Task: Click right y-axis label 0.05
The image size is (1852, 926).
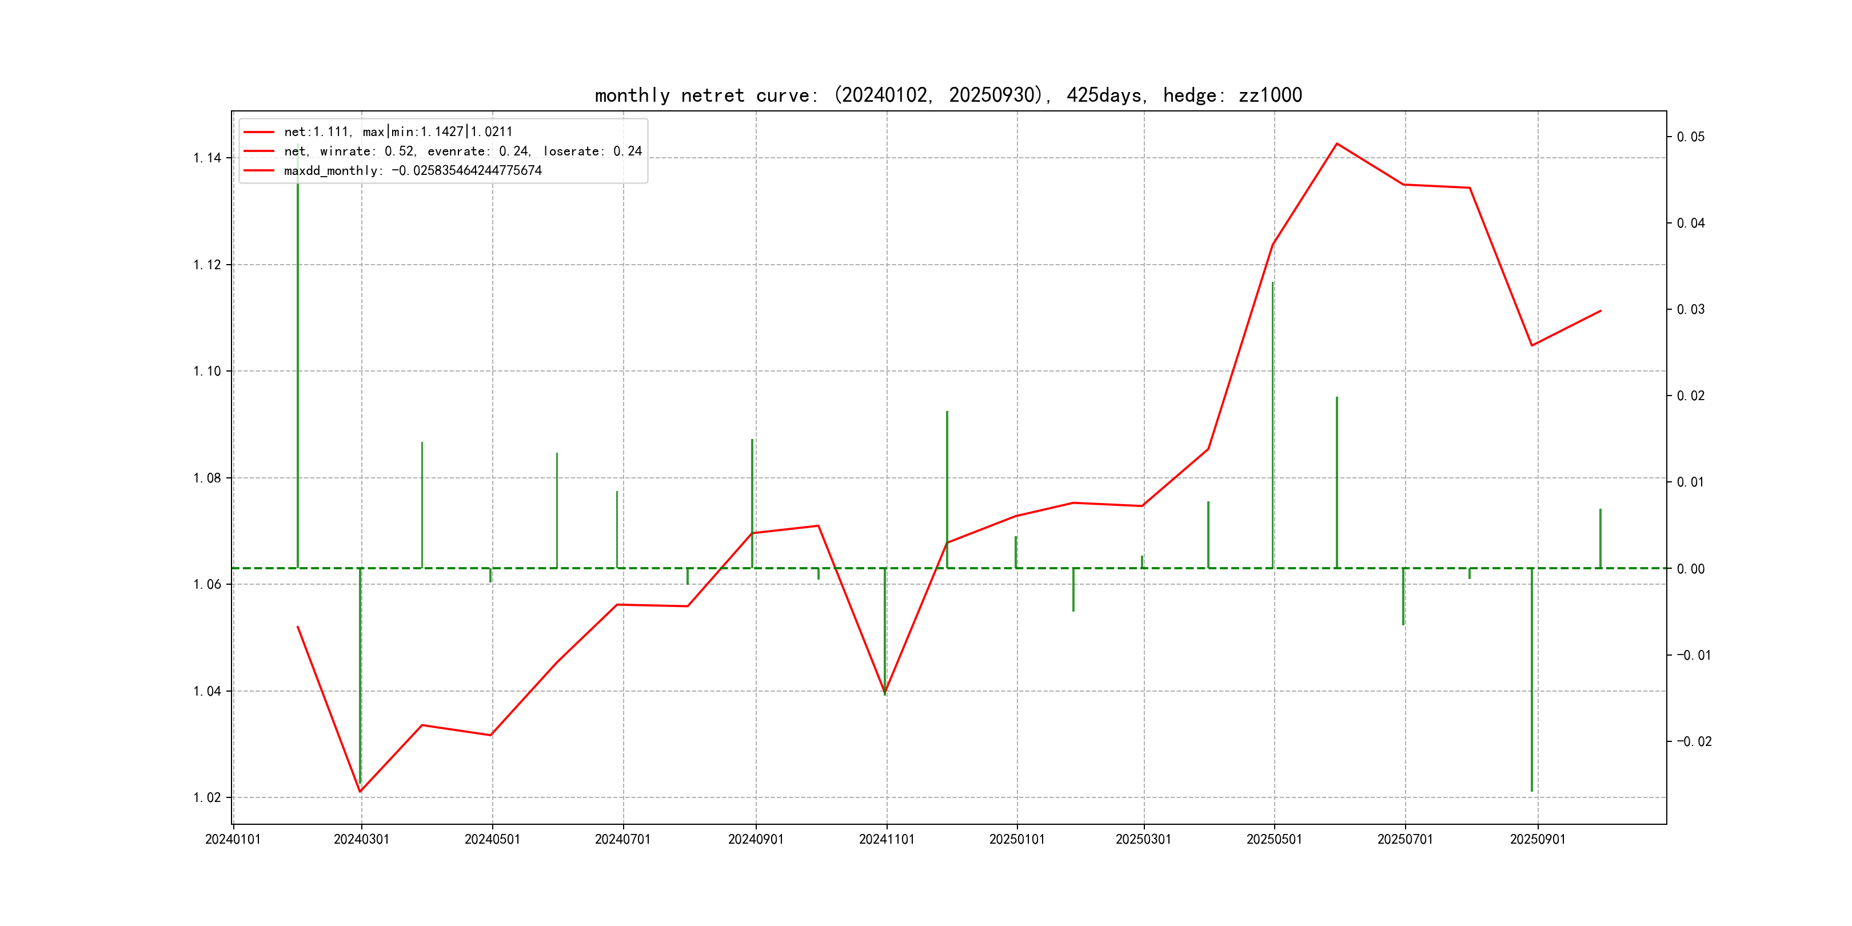Action: click(1690, 137)
